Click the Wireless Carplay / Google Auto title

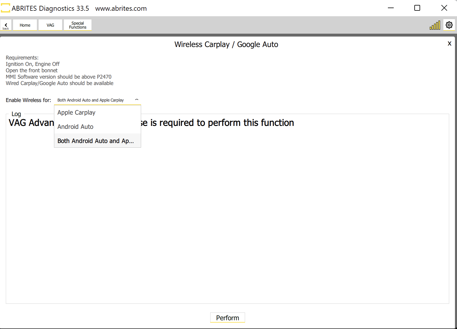tap(226, 44)
